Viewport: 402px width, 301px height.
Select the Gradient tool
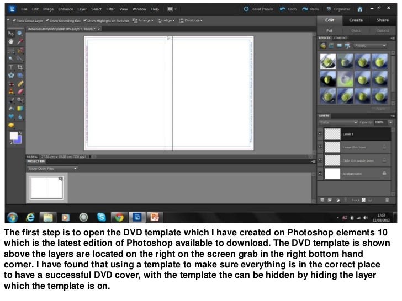click(20, 108)
